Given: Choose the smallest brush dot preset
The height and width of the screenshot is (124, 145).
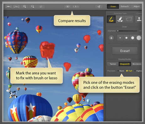Looking at the screenshot, I should (120, 38).
